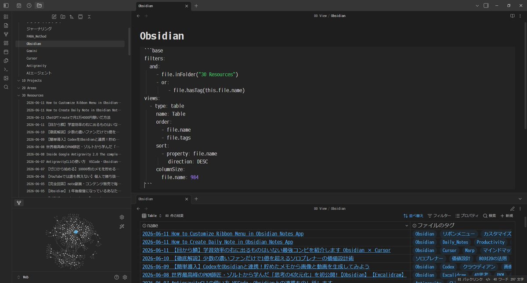
Task: Open the canvas grid icon in ribbon
Action: coord(6,43)
